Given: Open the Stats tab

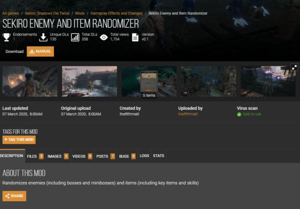Looking at the screenshot, I should point(158,156).
